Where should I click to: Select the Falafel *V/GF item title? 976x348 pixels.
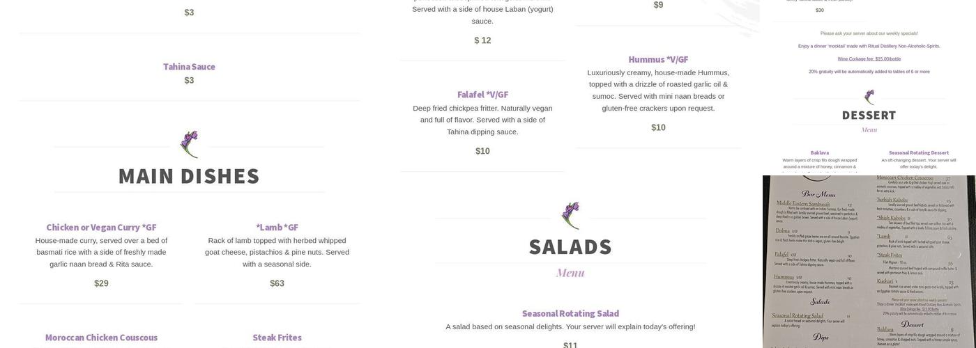482,95
